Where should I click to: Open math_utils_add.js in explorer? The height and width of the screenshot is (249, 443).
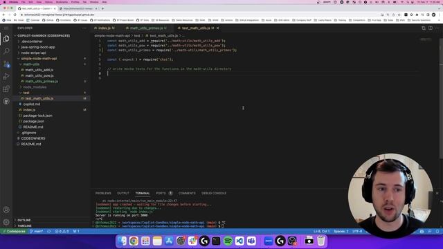[39, 70]
